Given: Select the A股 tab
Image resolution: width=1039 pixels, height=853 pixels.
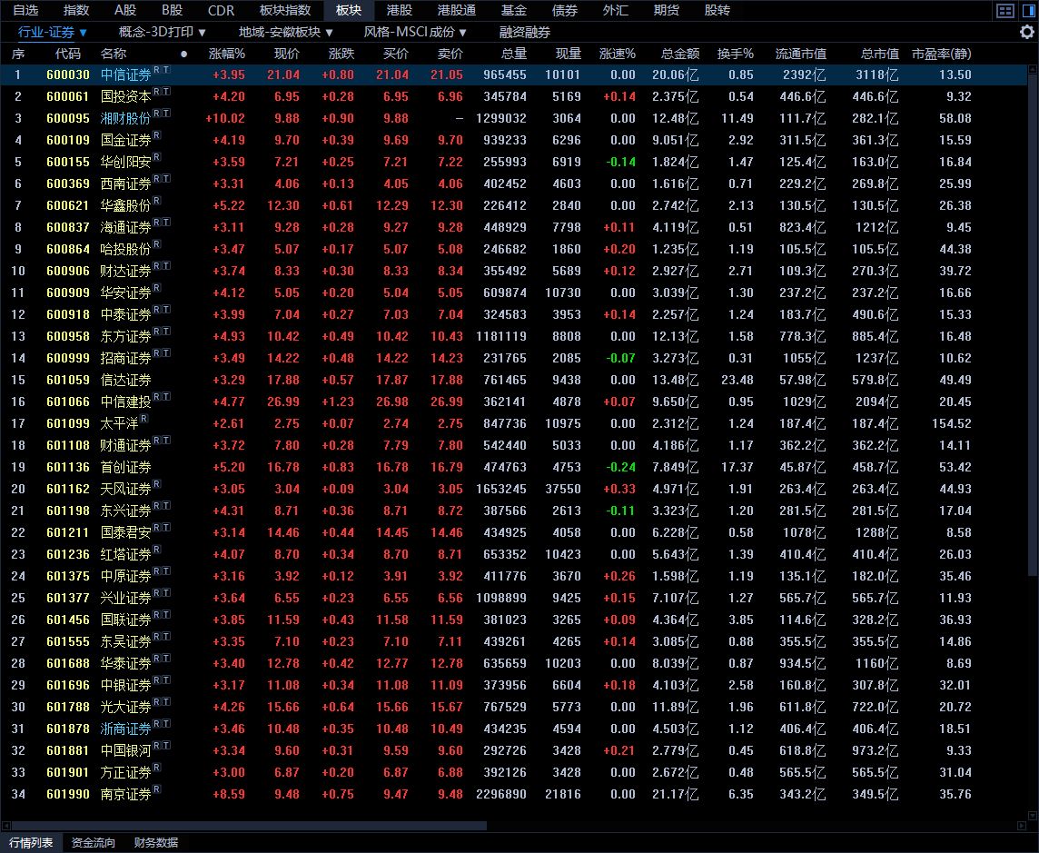Looking at the screenshot, I should coord(125,10).
